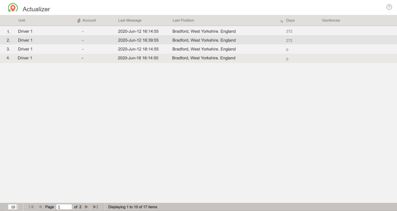The height and width of the screenshot is (211, 397).
Task: Select row 1 Driver 1 unit name
Action: pyautogui.click(x=25, y=31)
